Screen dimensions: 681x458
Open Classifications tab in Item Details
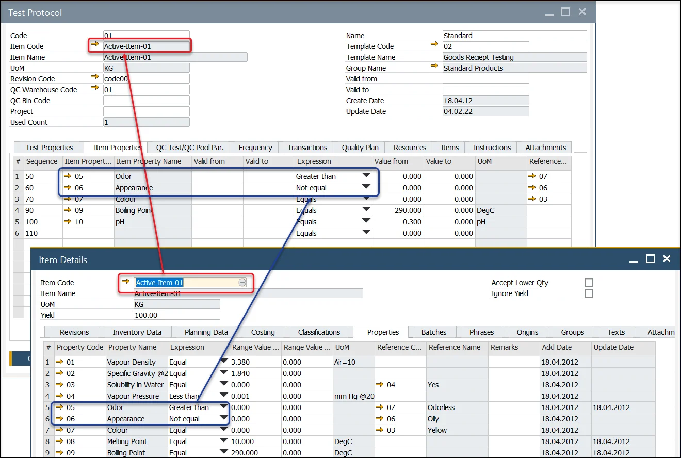click(319, 332)
